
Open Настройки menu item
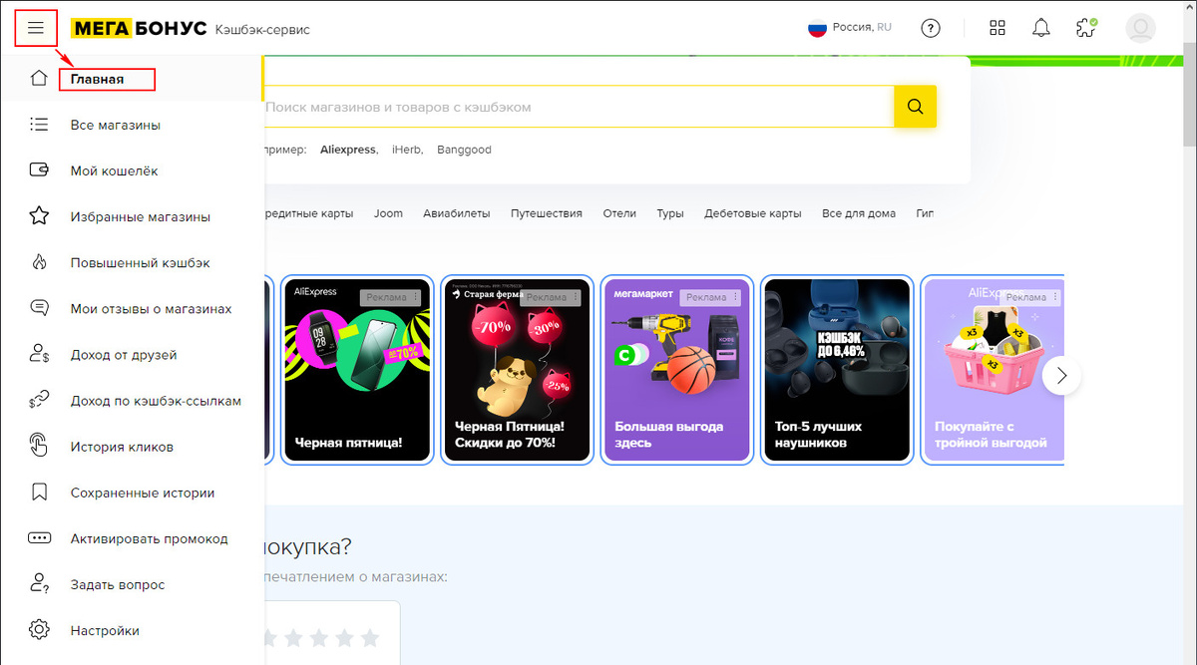(105, 630)
